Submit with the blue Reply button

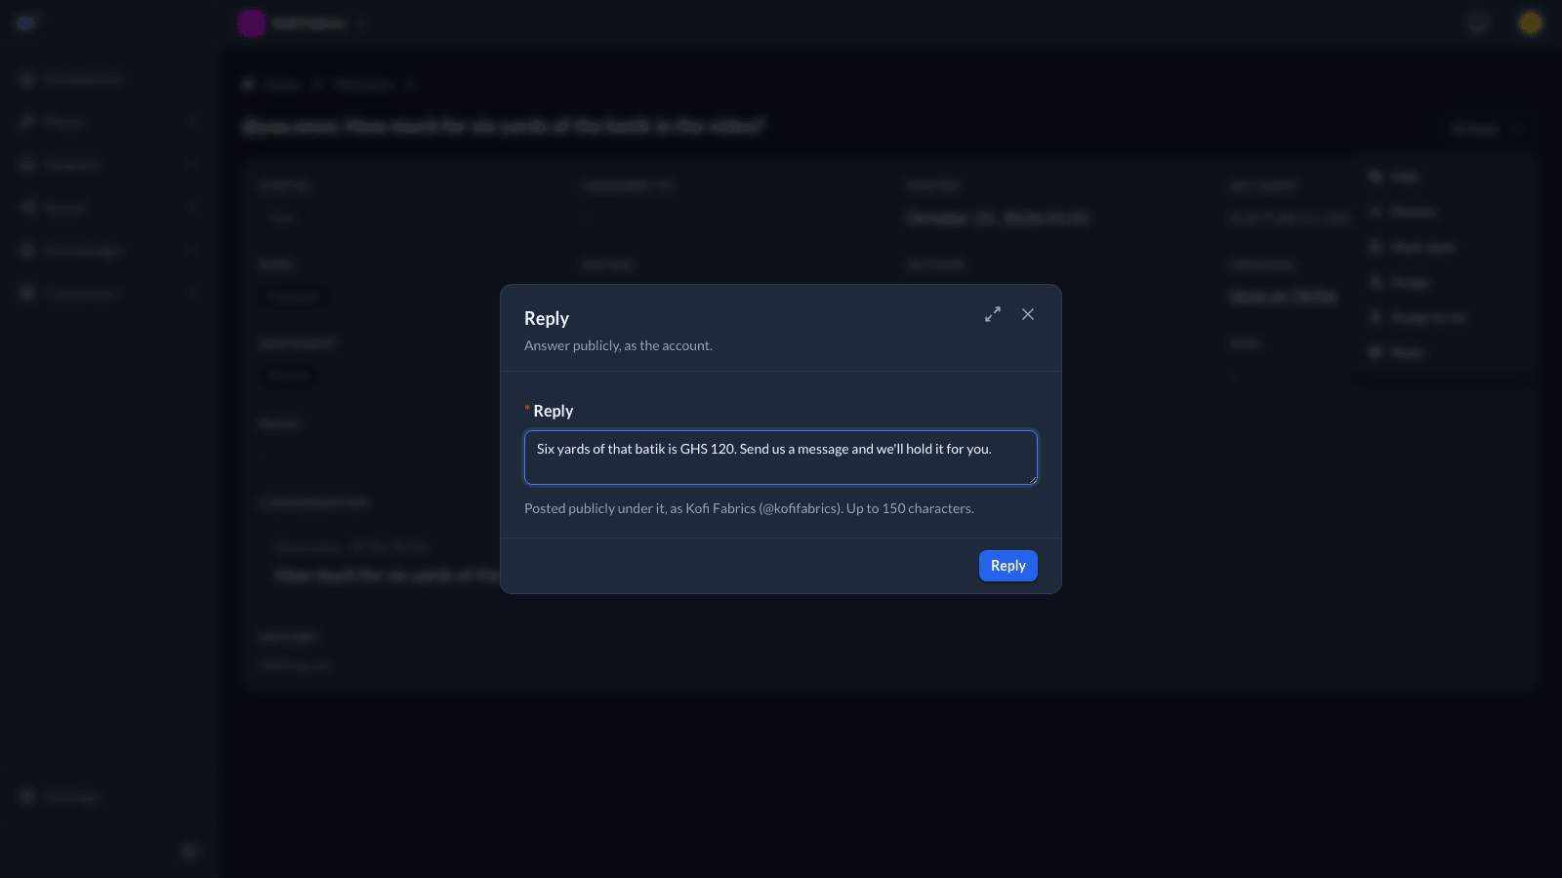pyautogui.click(x=1007, y=566)
